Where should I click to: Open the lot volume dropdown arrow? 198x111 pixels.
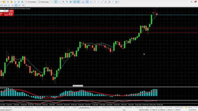(7, 11)
